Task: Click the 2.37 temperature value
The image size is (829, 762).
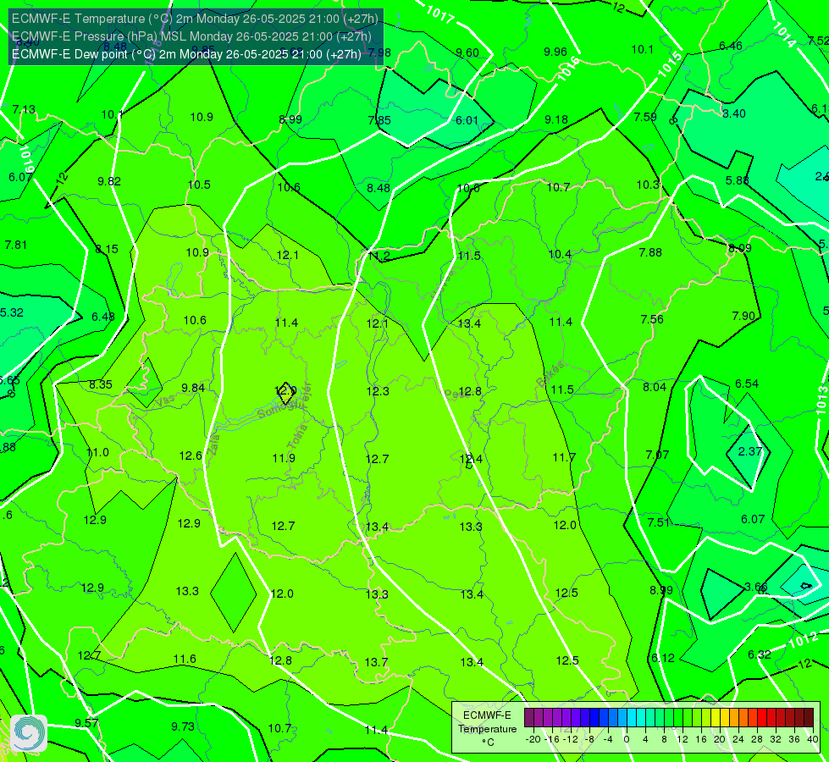Action: [x=750, y=451]
